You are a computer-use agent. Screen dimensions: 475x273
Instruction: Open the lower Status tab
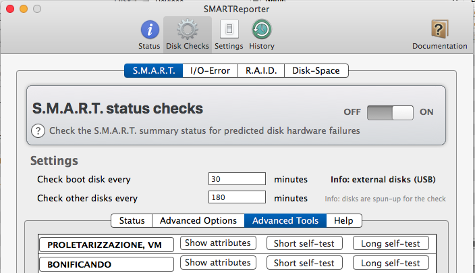tap(132, 220)
